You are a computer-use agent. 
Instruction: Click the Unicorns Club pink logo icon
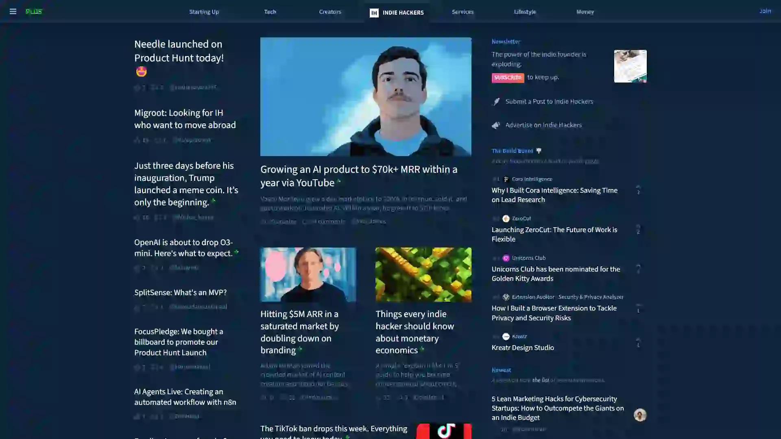[x=506, y=258]
